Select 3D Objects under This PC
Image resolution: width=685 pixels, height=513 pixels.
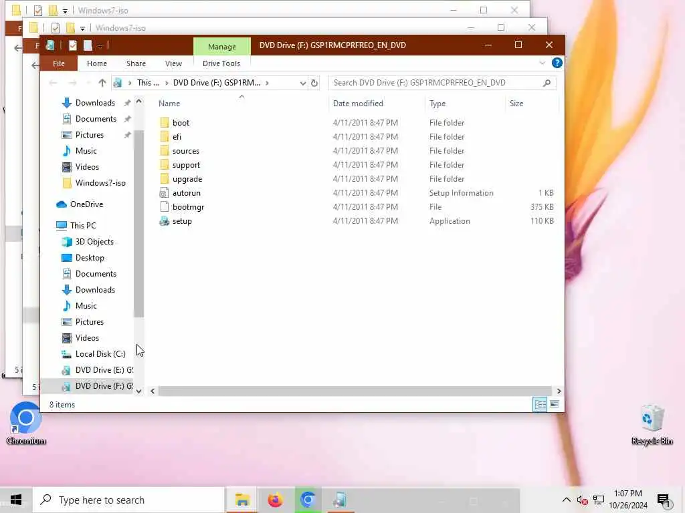[x=94, y=242]
